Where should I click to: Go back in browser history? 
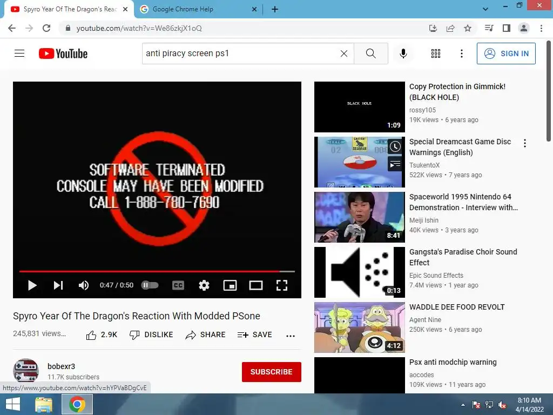[x=12, y=28]
